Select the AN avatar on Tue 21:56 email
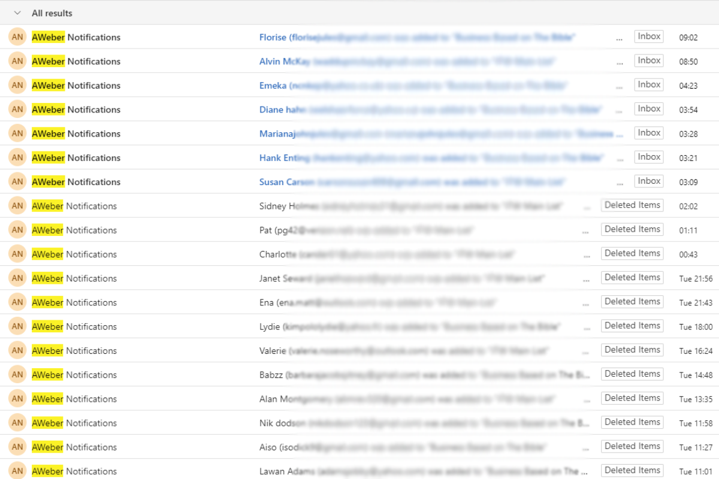The height and width of the screenshot is (479, 719). tap(17, 278)
